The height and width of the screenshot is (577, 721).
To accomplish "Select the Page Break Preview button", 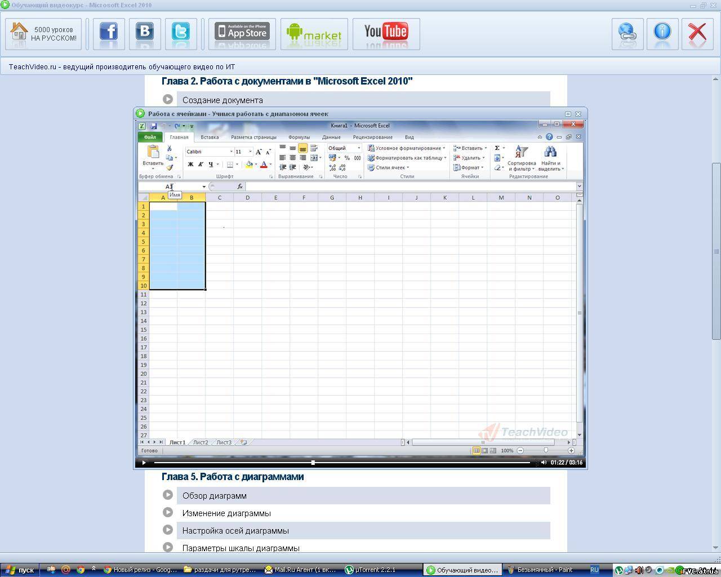I will (493, 451).
